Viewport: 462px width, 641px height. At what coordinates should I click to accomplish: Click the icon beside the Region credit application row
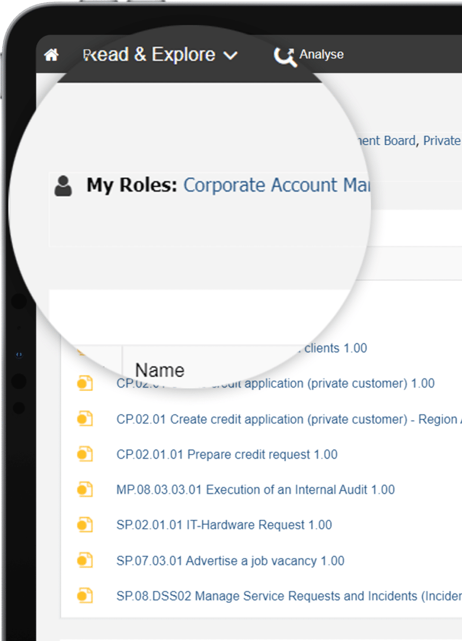coord(85,419)
